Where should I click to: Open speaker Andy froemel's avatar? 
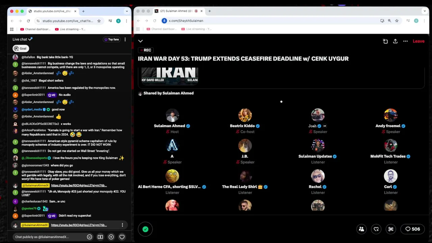tap(390, 115)
